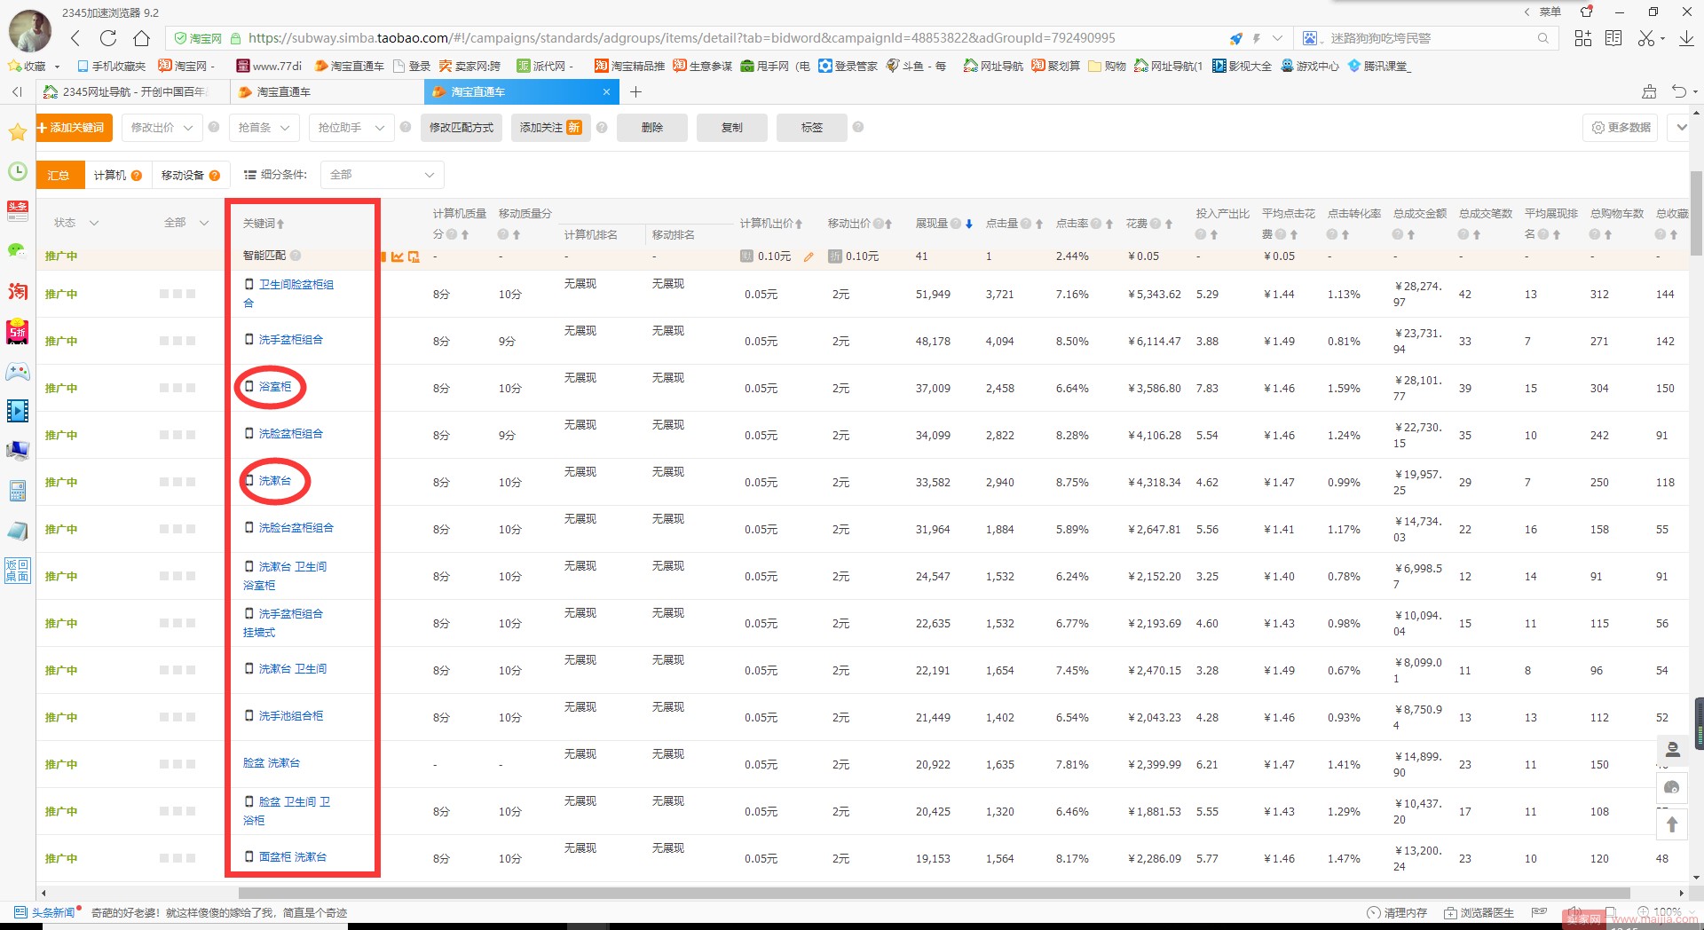Expand the 状态 column filter
The width and height of the screenshot is (1704, 930).
click(93, 223)
